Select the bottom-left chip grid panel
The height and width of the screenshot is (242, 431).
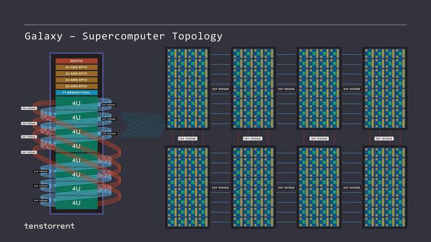(187, 187)
